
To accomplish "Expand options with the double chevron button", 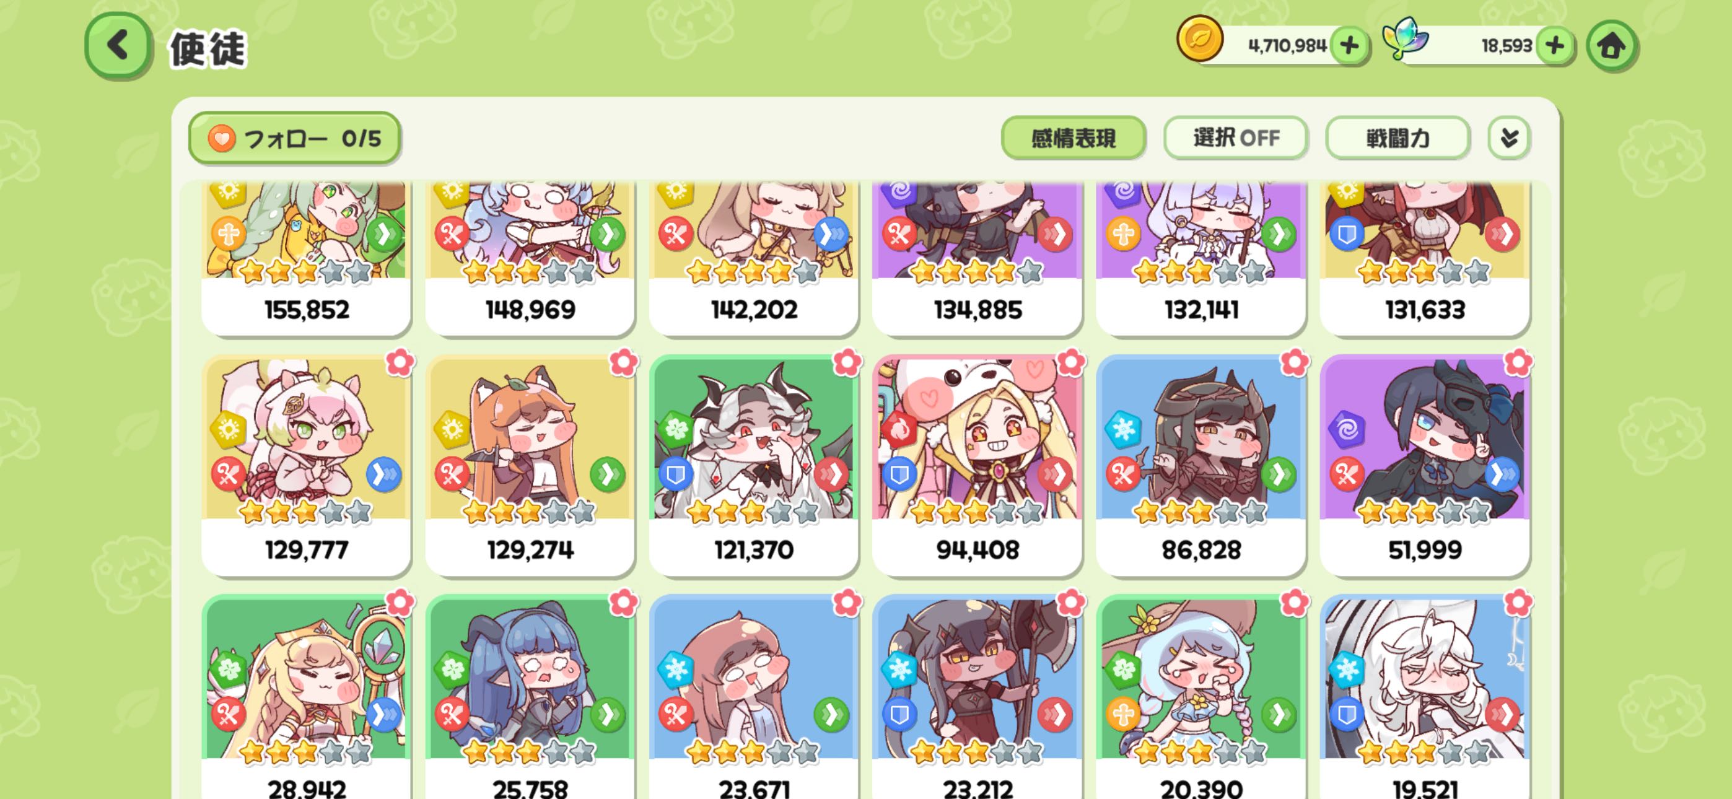I will 1509,138.
